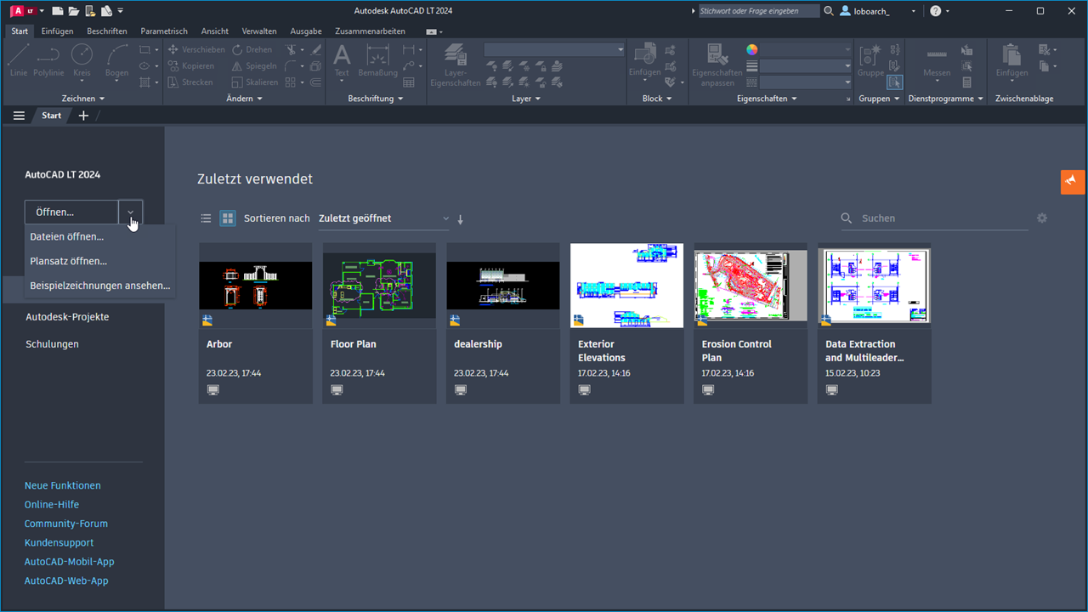Click the Öffnen... button
1088x612 pixels.
(x=71, y=212)
